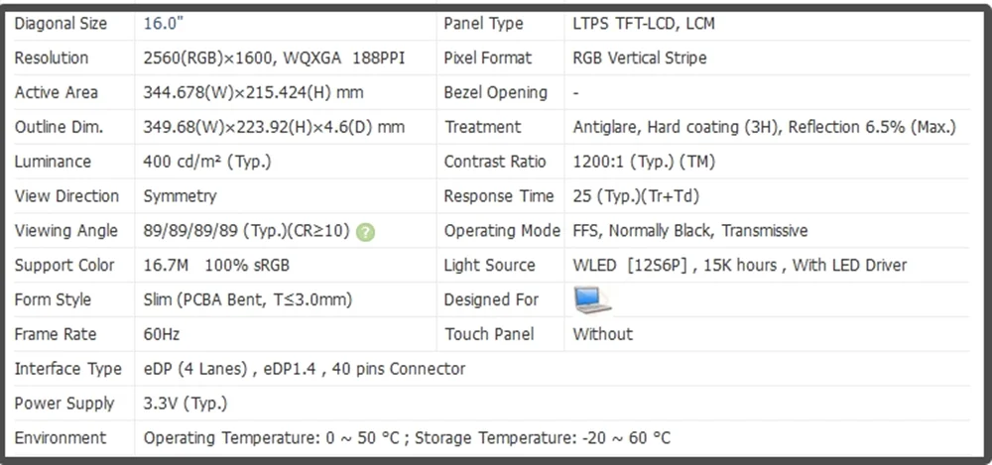The height and width of the screenshot is (465, 992).
Task: Click the green help icon beside Viewing Angle
Action: 365,232
